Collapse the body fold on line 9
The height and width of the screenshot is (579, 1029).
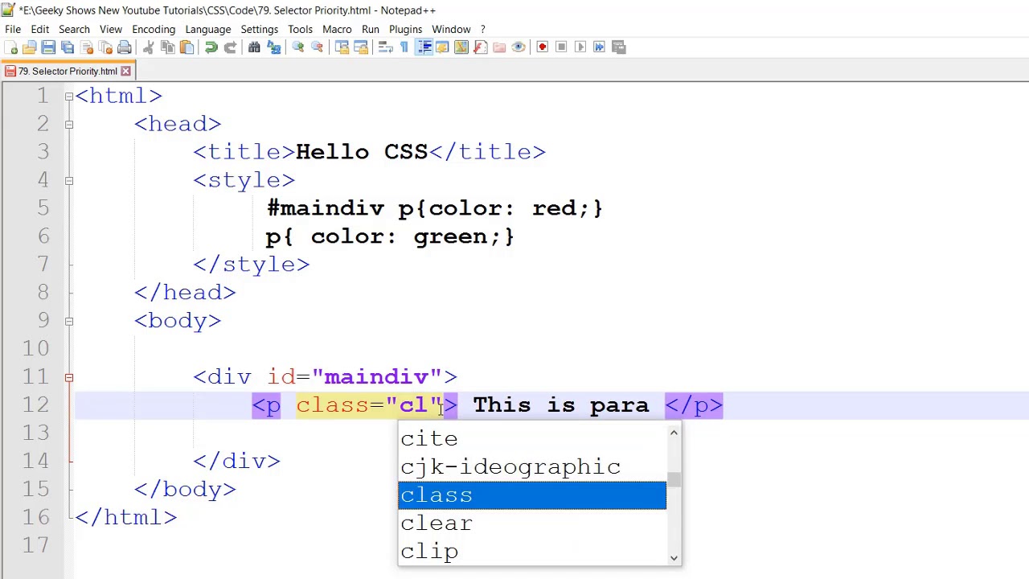(69, 322)
